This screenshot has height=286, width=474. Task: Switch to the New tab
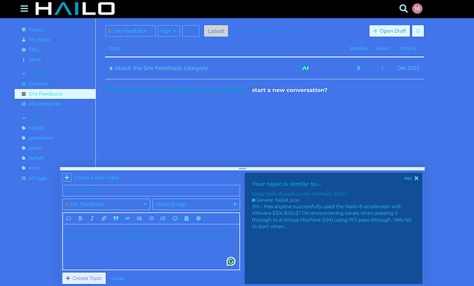(x=240, y=31)
